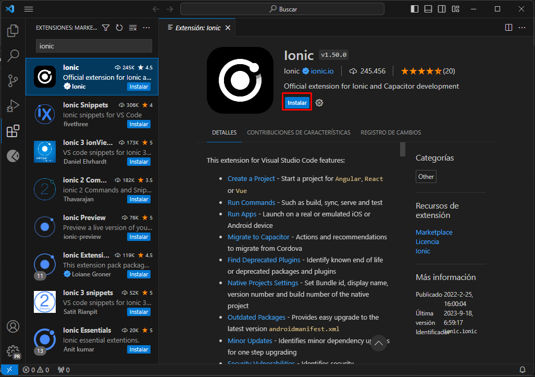Split the editor to the right
This screenshot has width=535, height=377.
tap(508, 28)
